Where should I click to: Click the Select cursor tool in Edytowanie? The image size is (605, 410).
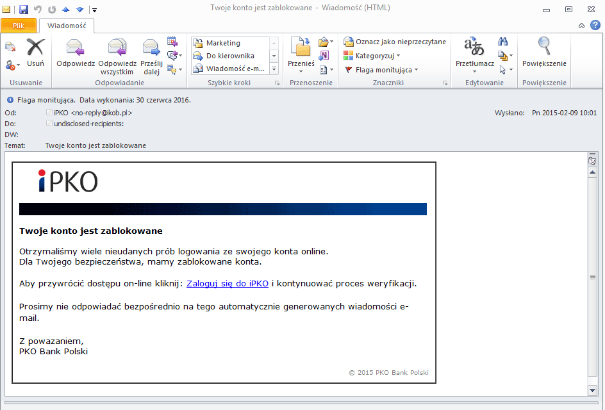click(505, 70)
